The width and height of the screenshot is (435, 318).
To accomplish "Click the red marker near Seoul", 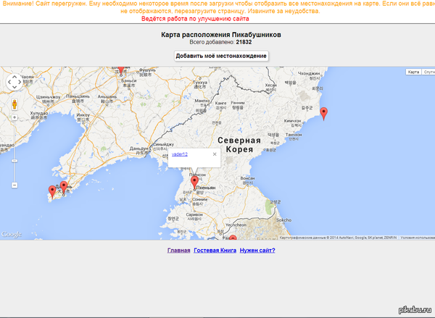I will pos(233,238).
